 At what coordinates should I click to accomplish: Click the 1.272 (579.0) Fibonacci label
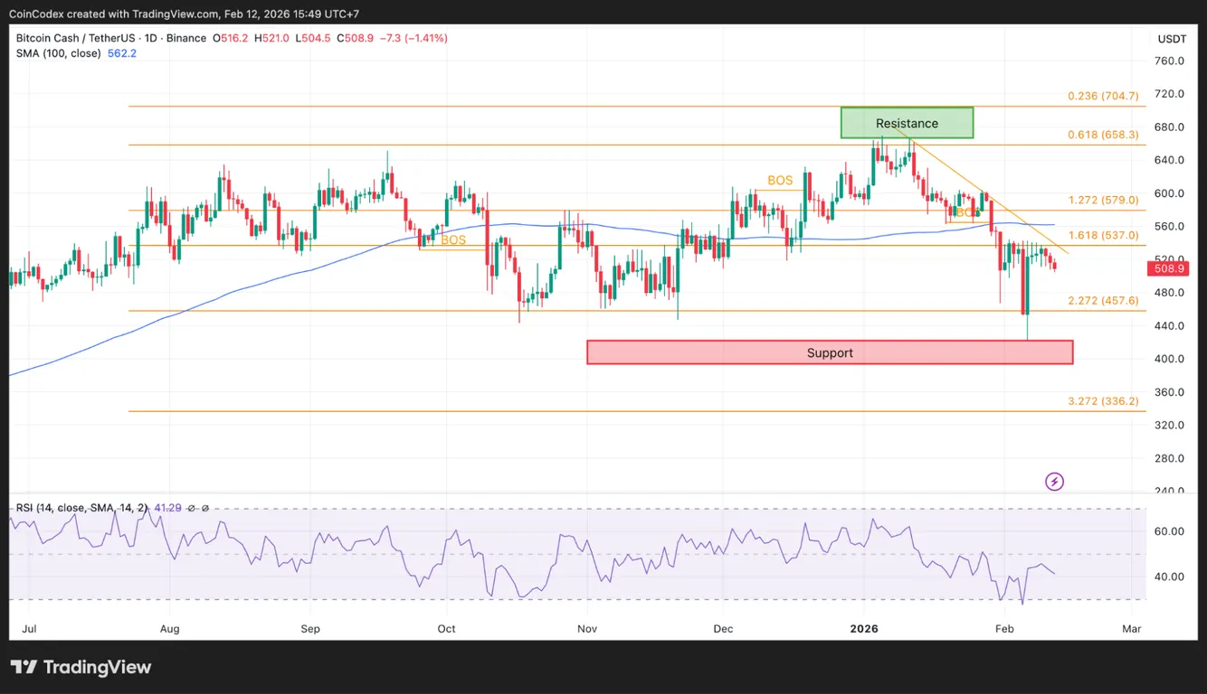[x=1103, y=200]
